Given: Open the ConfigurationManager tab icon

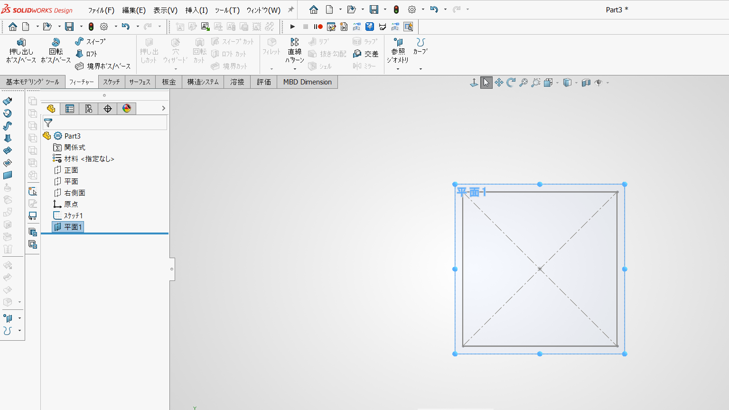Looking at the screenshot, I should (89, 109).
